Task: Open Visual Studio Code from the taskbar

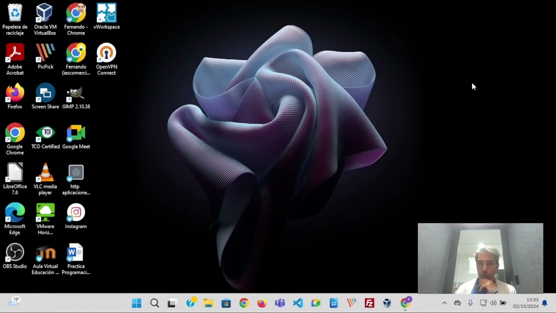Action: click(298, 303)
